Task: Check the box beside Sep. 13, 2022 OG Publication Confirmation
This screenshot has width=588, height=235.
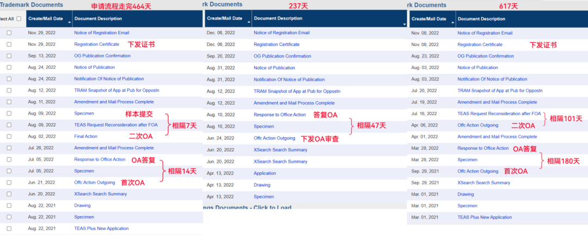Action: tap(9, 56)
